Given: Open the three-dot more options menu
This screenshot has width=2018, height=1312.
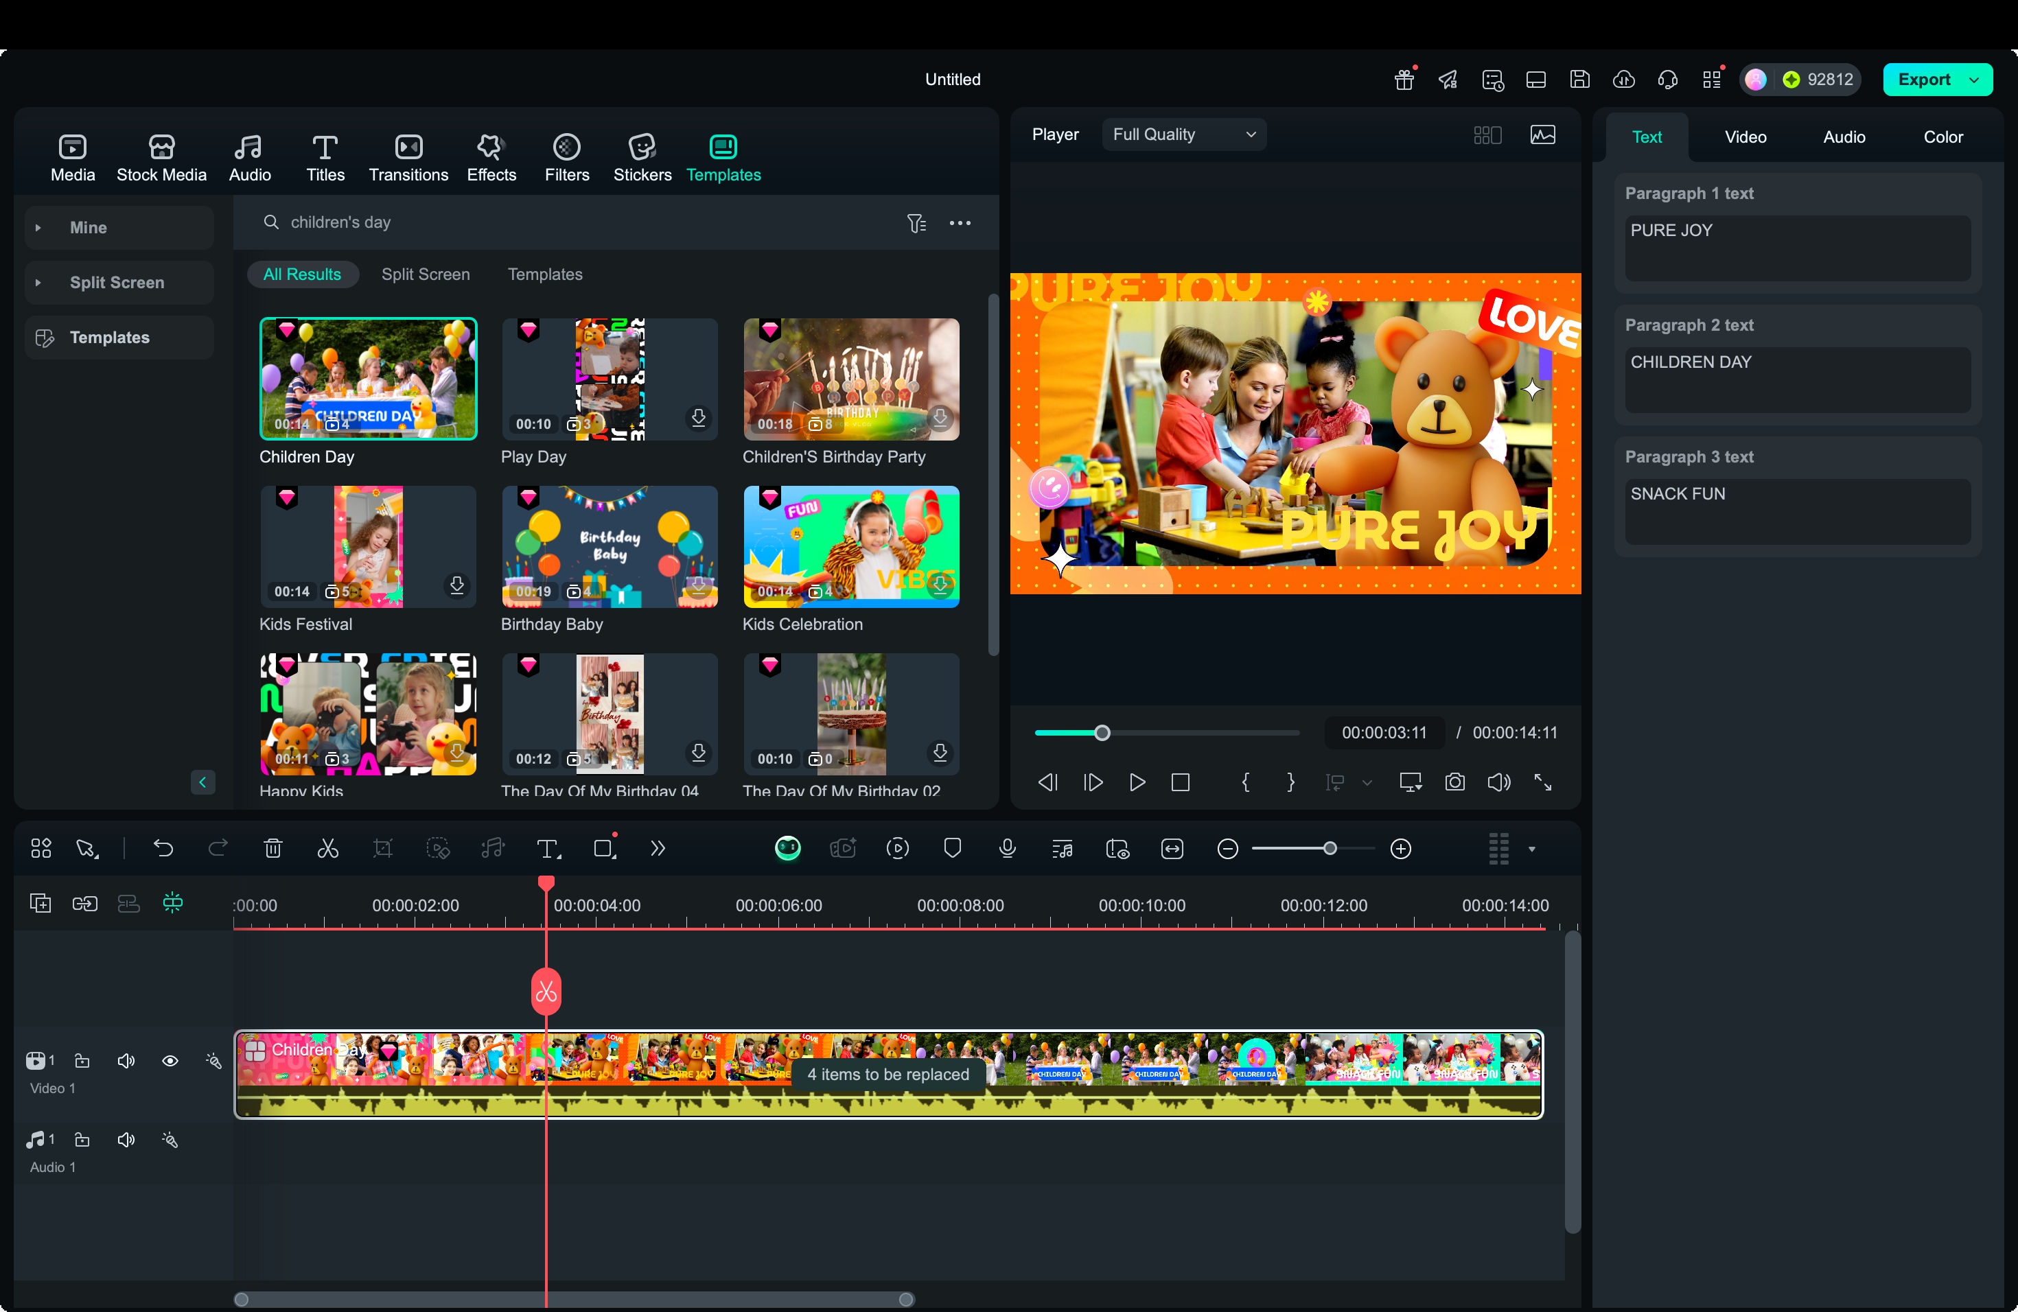Looking at the screenshot, I should point(960,223).
